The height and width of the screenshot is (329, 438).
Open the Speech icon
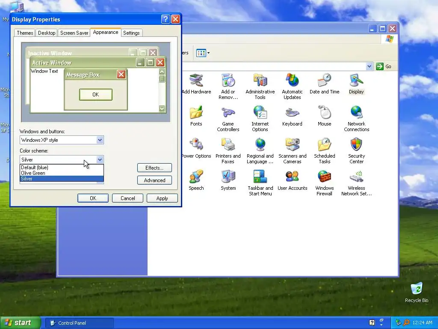(196, 180)
